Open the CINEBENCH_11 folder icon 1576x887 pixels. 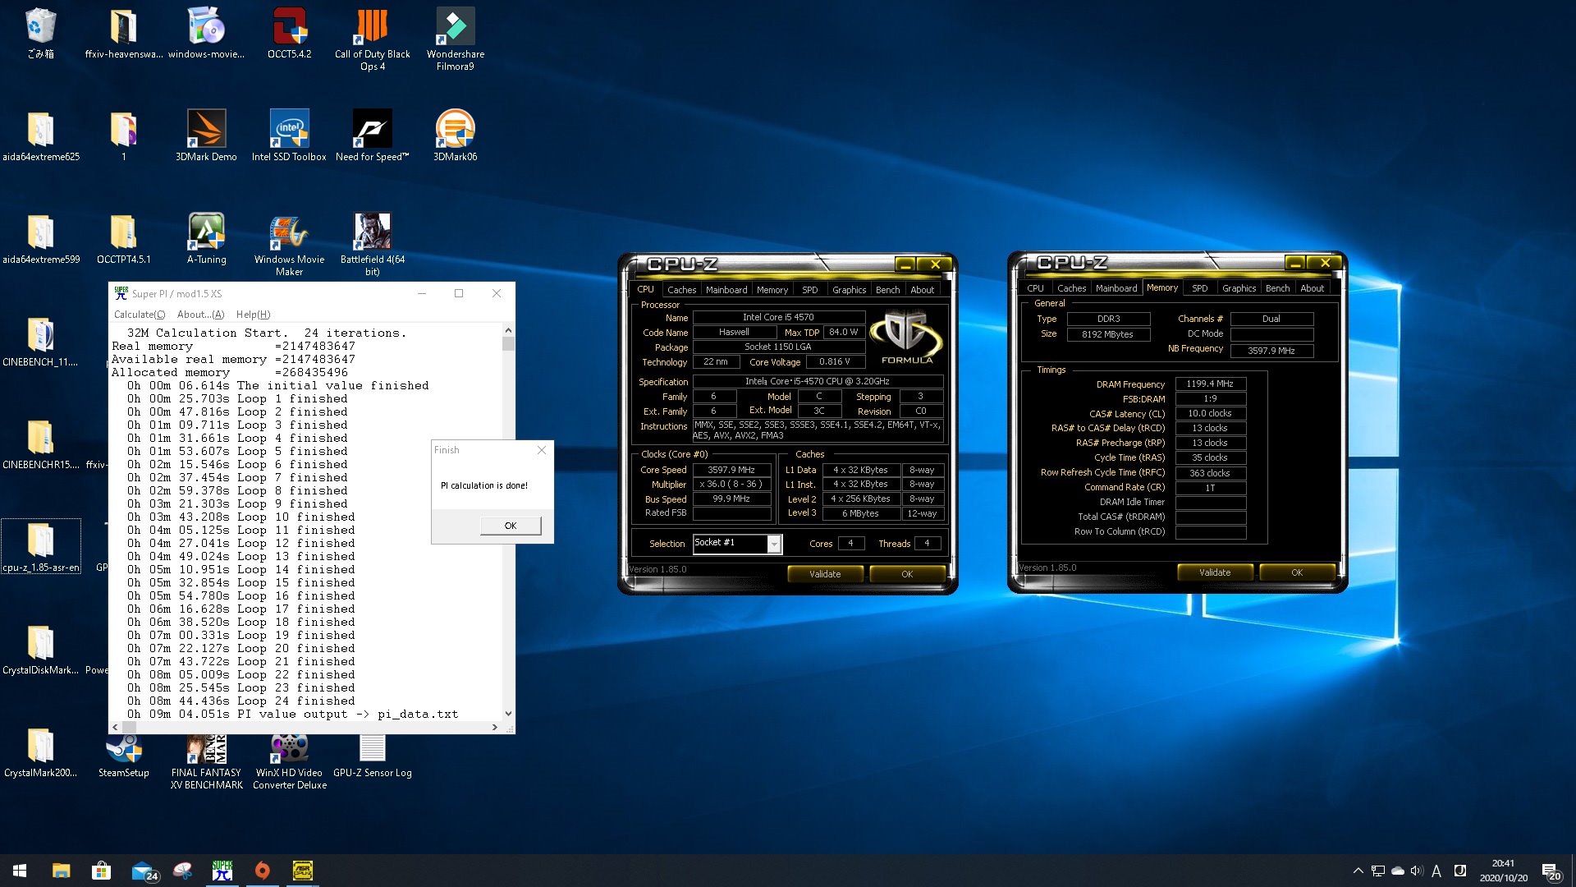40,341
